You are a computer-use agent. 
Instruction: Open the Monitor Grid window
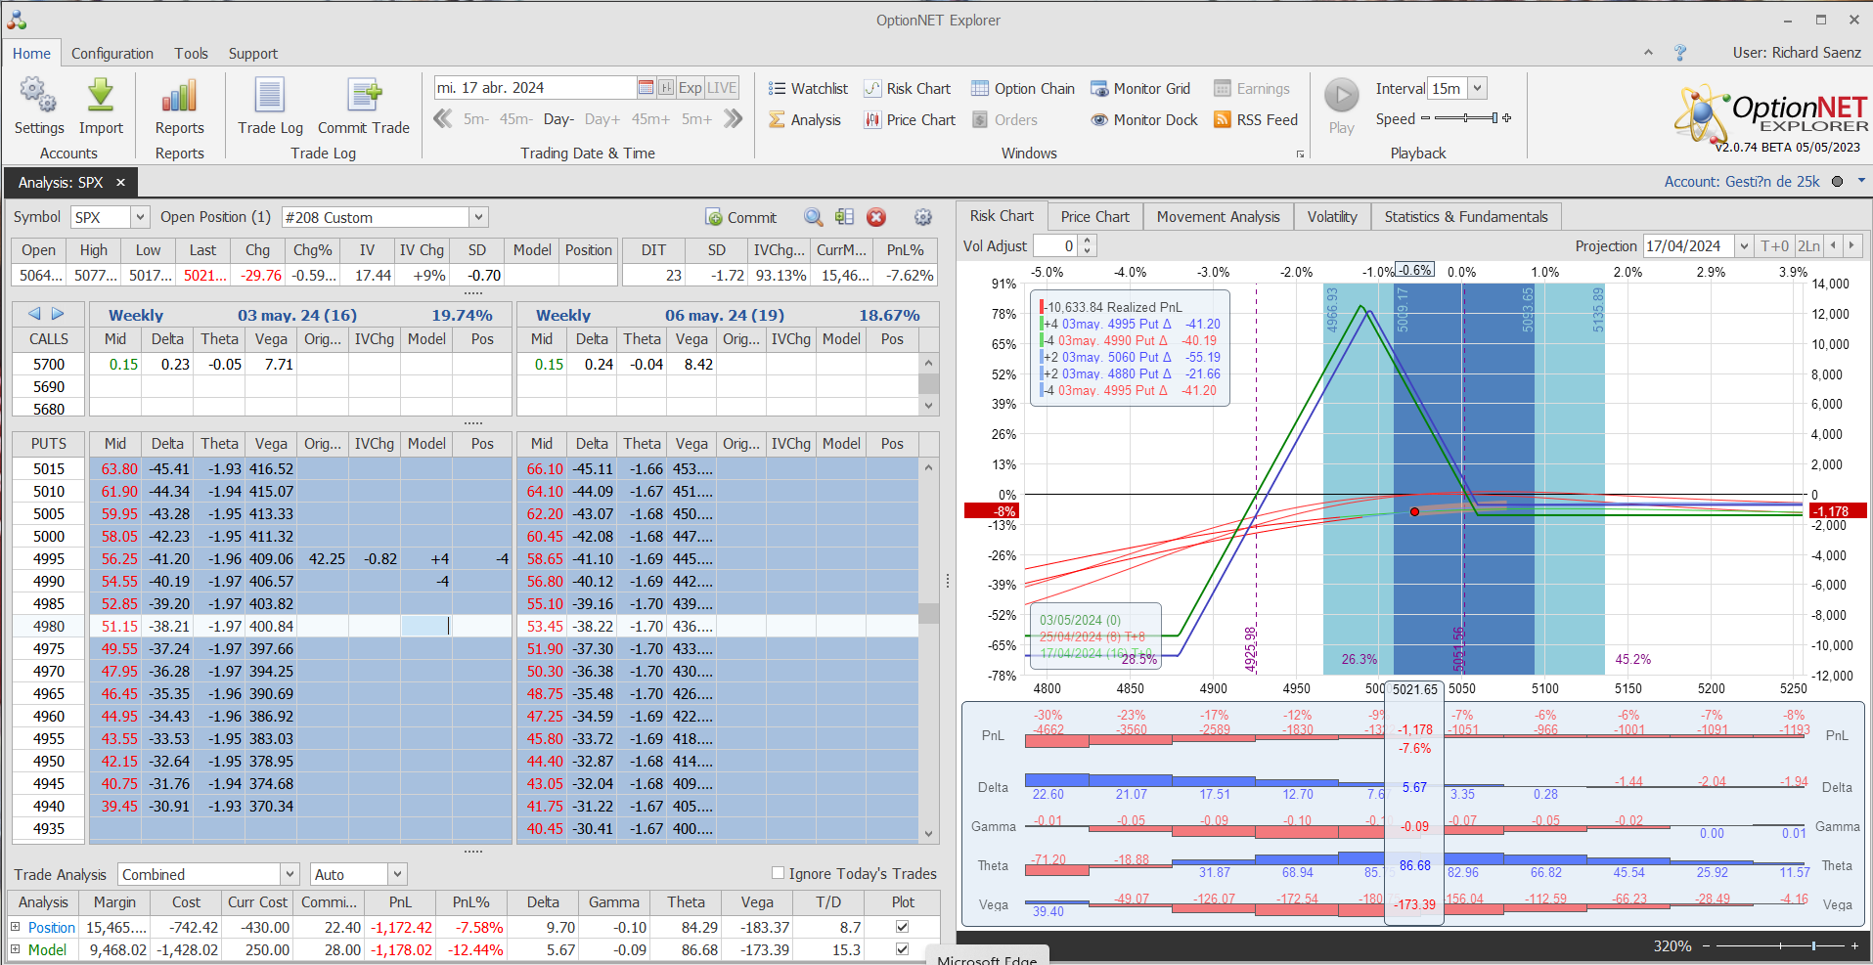(1140, 89)
